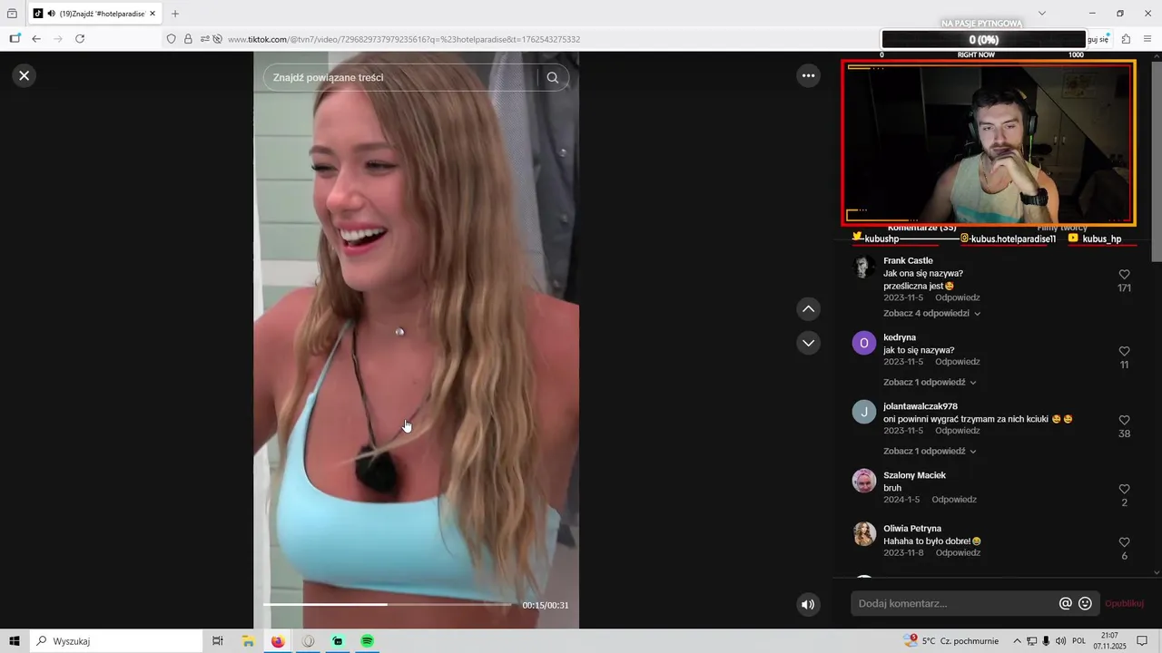The height and width of the screenshot is (653, 1162).
Task: Click the search magnifier in related content bar
Action: 553,77
